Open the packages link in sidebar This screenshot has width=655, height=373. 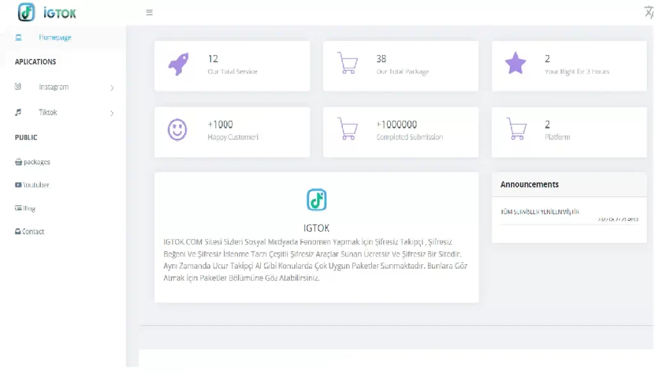coord(36,162)
